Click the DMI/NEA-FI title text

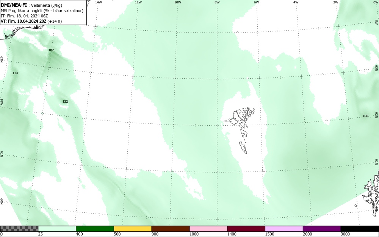(14, 5)
